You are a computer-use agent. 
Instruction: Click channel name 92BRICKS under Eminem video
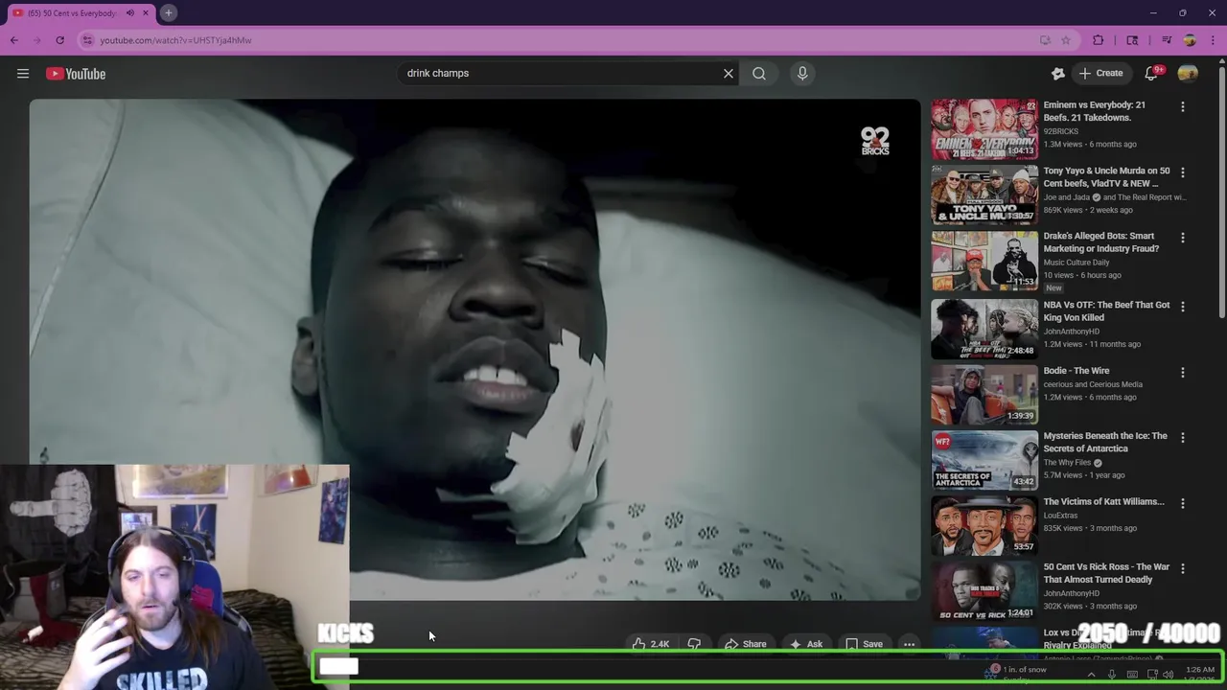coord(1060,131)
